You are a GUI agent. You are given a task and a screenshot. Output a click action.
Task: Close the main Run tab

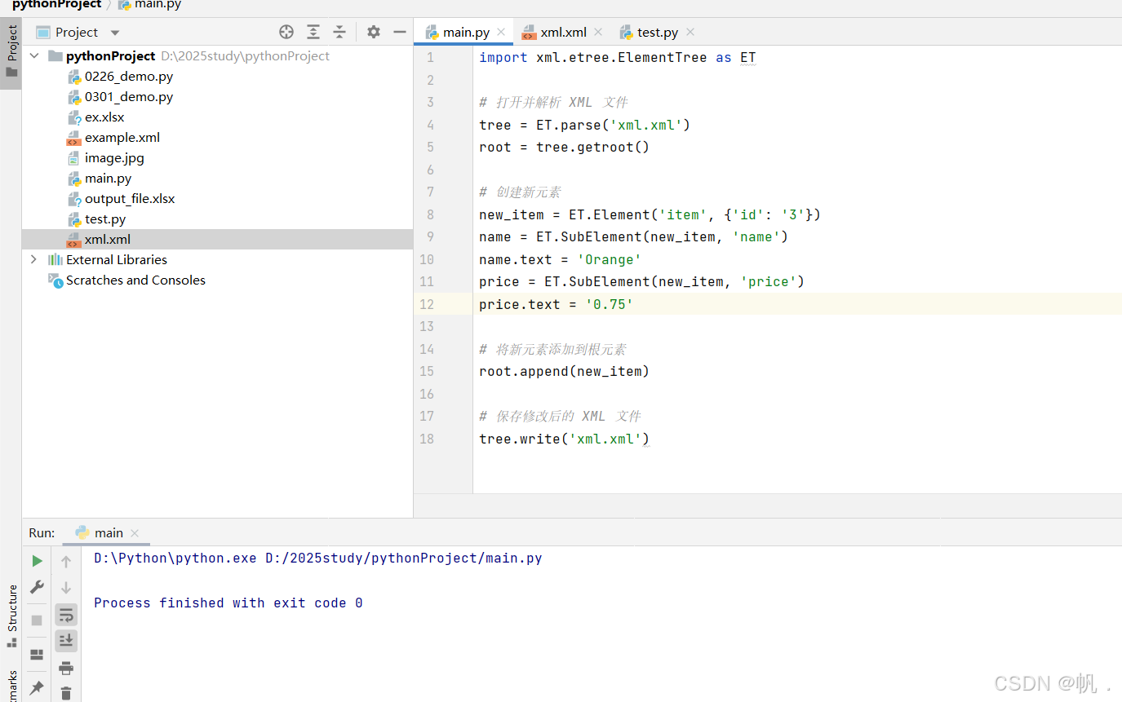135,532
